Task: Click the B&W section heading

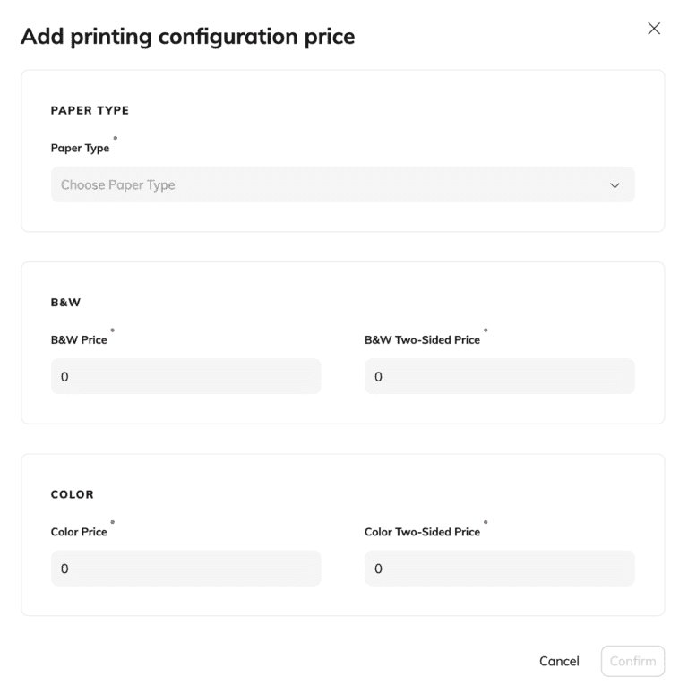Action: point(65,303)
